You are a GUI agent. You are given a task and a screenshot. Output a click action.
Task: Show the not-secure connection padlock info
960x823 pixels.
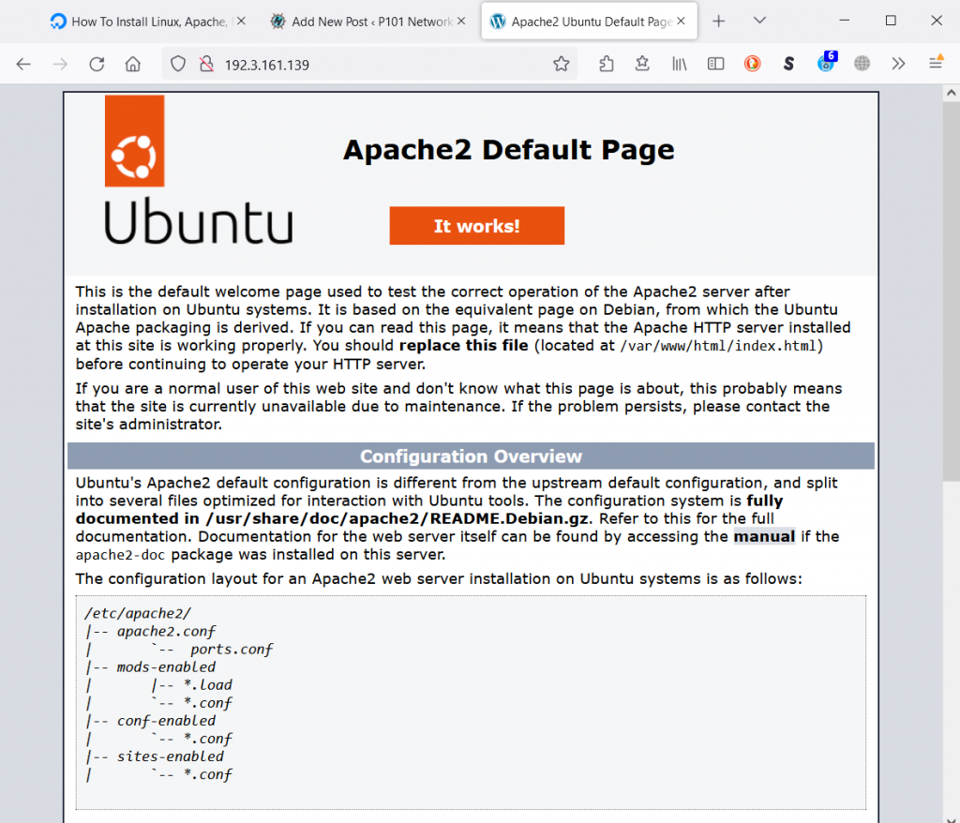click(207, 64)
